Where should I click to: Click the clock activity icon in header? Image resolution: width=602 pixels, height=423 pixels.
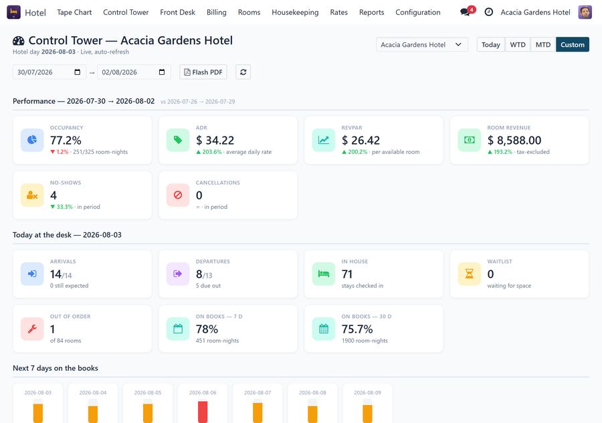point(488,12)
